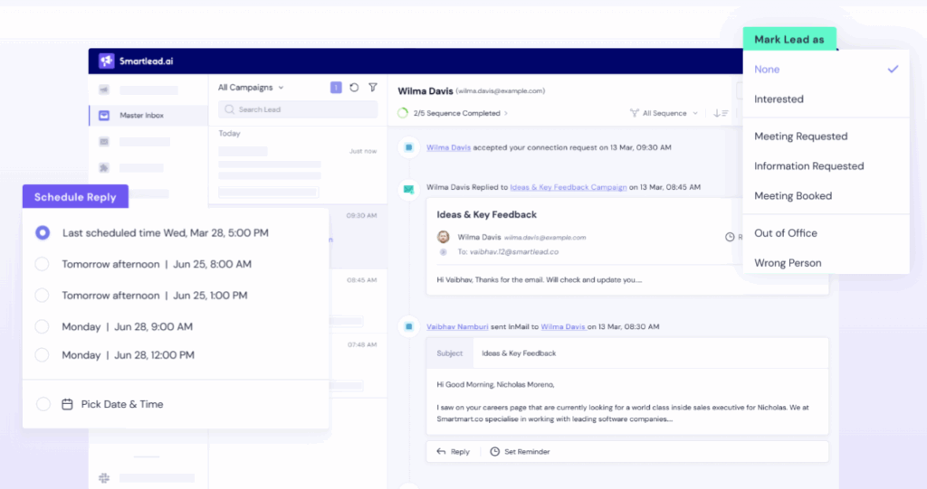This screenshot has height=489, width=927.
Task: Click Wilma Davis avatar in email card
Action: click(x=443, y=237)
